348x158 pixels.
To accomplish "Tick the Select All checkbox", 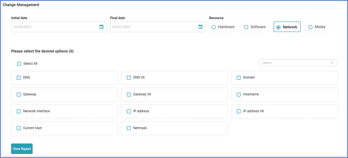I will point(19,64).
